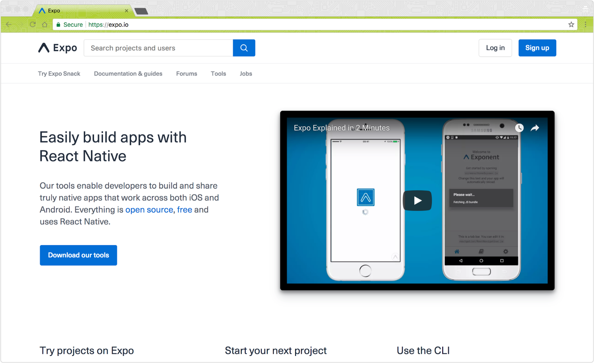Open the Chrome three-dot menu
This screenshot has width=594, height=363.
tap(585, 24)
